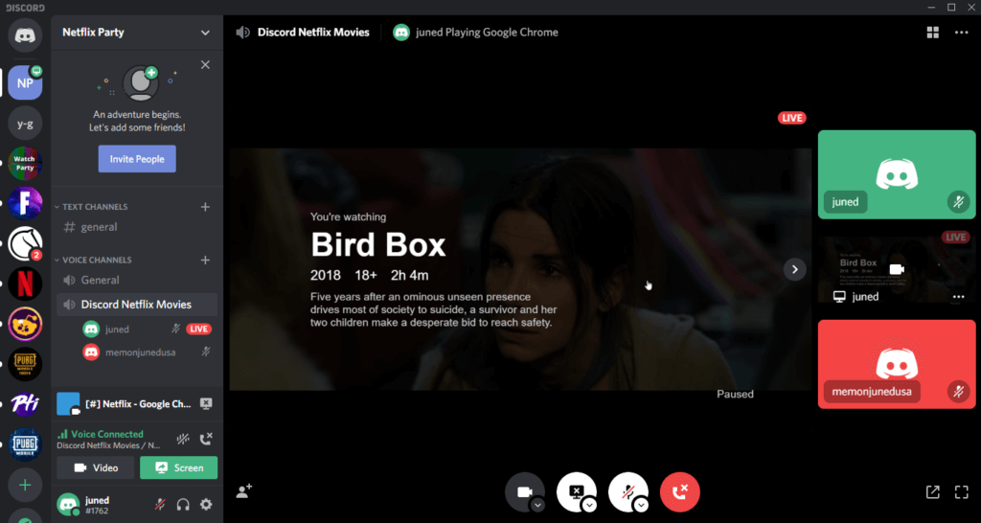Open the bear mascot server icon
The width and height of the screenshot is (981, 523).
click(25, 324)
